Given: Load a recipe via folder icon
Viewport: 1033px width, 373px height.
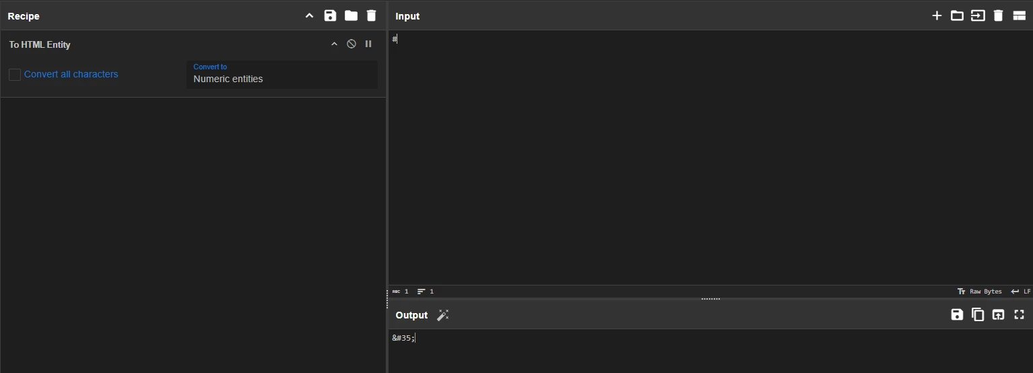Looking at the screenshot, I should [x=351, y=15].
